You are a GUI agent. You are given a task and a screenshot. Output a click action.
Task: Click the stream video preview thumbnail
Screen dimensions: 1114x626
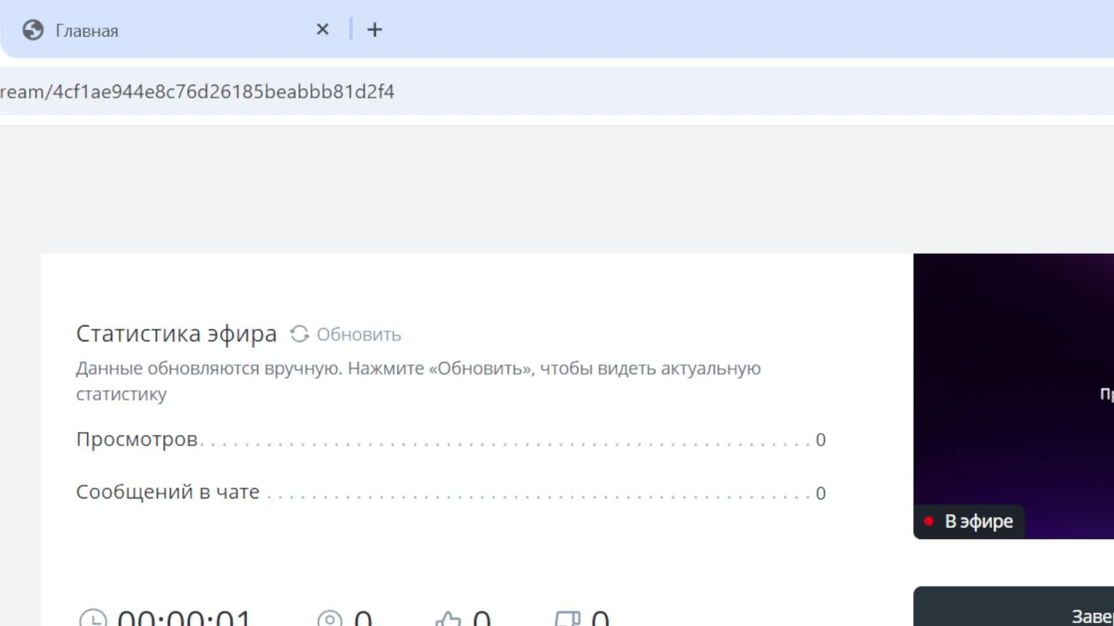coord(1012,377)
